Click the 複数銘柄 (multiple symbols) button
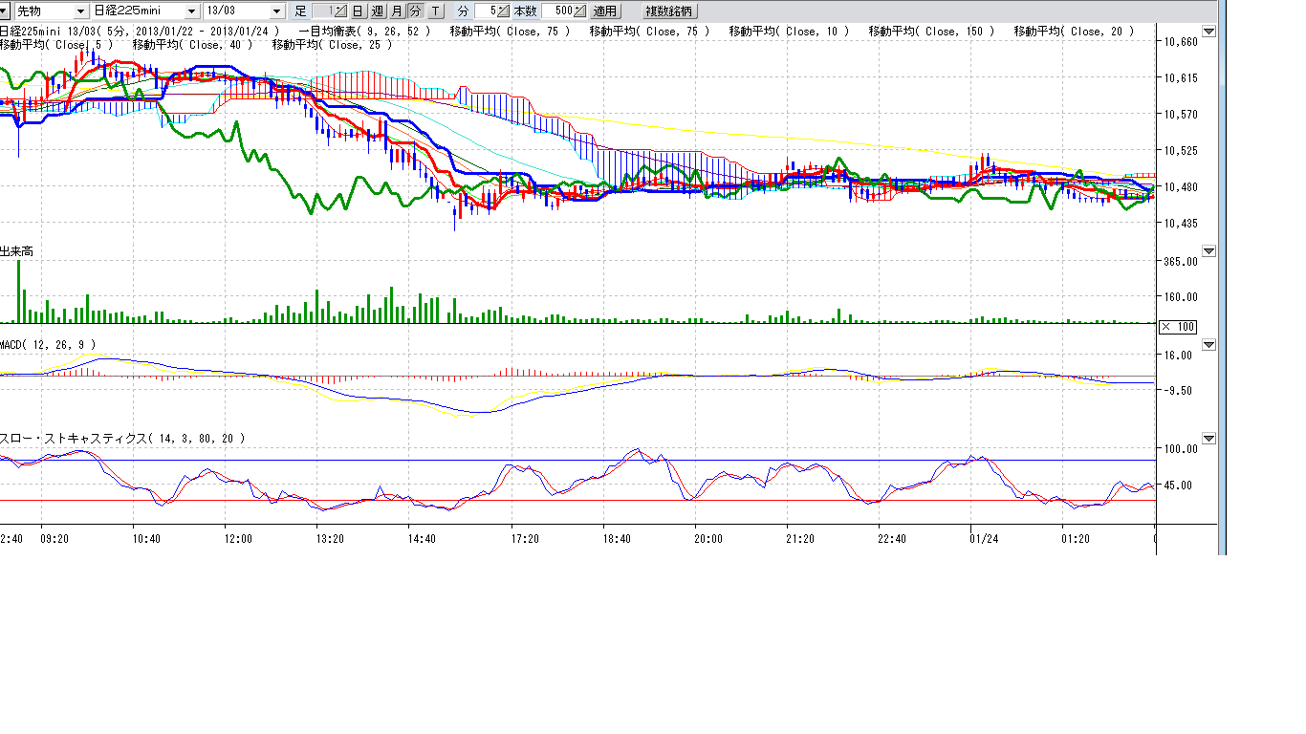Viewport: 1306px width, 734px height. pyautogui.click(x=669, y=11)
